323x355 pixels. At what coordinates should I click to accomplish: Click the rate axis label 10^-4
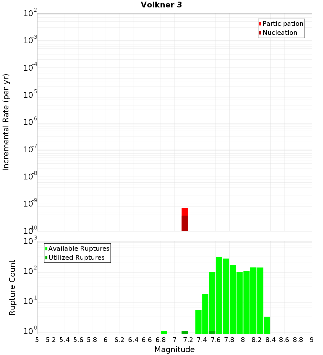click(30, 67)
